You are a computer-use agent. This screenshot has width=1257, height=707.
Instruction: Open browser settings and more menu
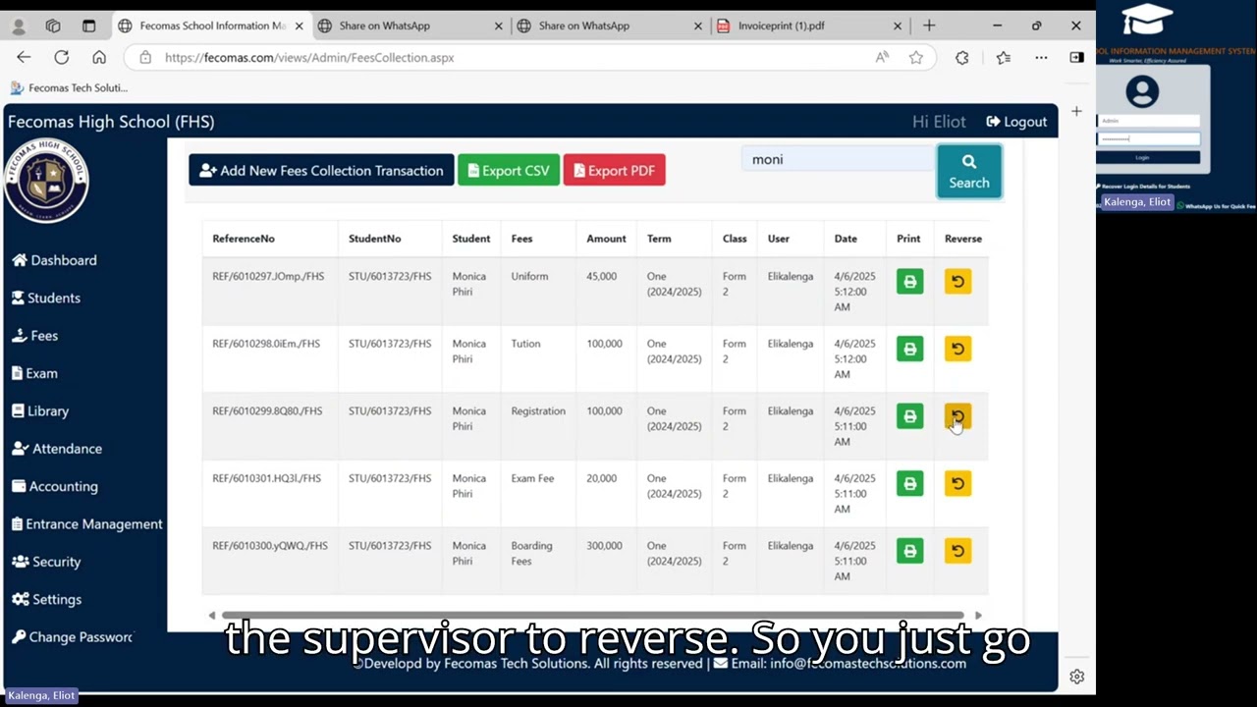click(x=1041, y=58)
